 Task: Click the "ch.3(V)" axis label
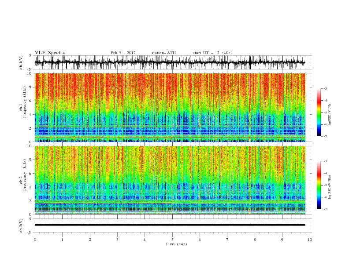click(21, 225)
